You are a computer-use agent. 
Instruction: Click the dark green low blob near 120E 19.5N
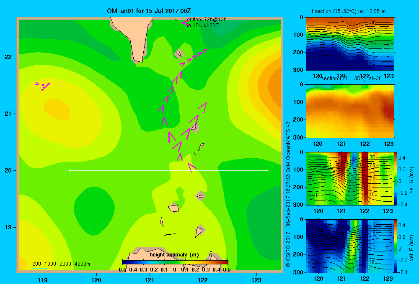click(x=94, y=210)
